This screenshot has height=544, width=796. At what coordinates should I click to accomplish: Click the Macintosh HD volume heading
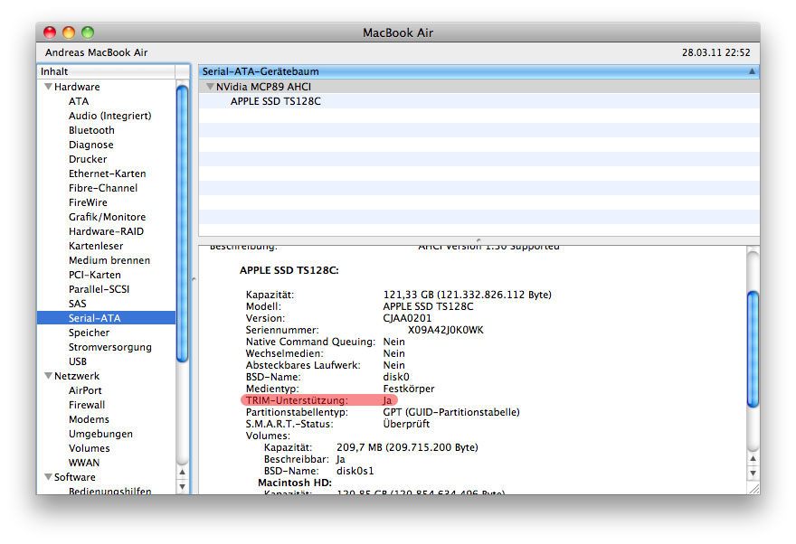click(x=295, y=483)
